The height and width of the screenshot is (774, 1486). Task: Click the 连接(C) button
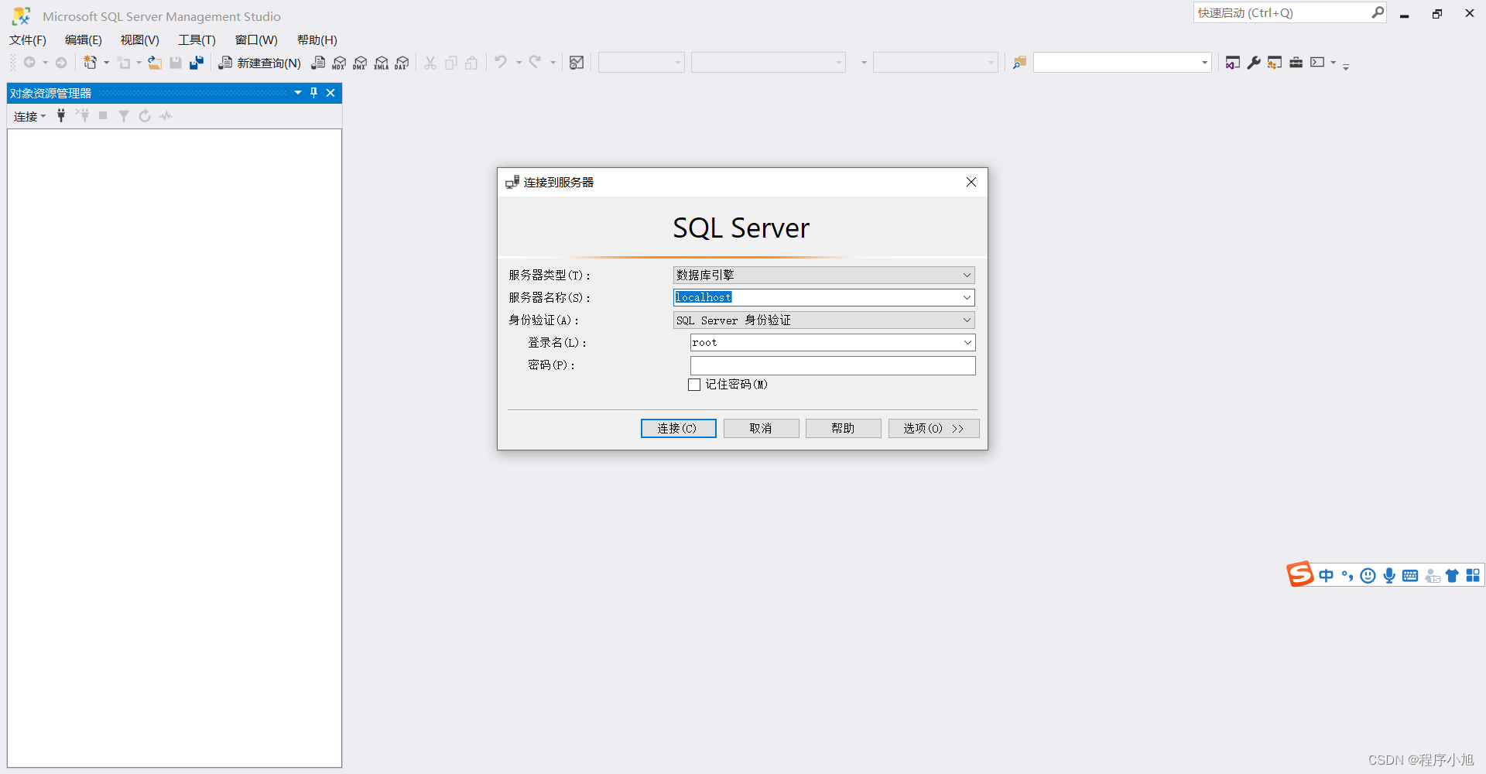click(679, 428)
